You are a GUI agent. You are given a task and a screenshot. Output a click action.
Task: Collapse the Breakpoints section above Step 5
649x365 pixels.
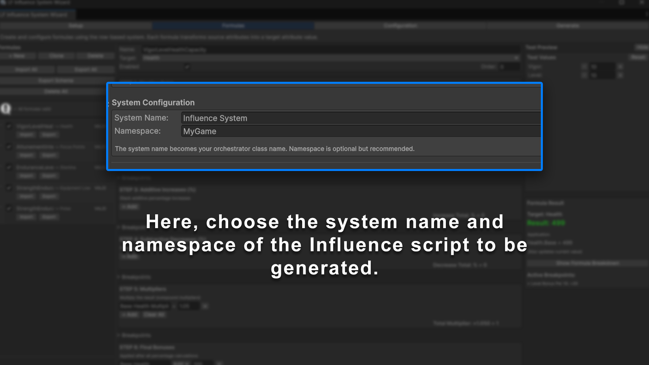click(135, 276)
